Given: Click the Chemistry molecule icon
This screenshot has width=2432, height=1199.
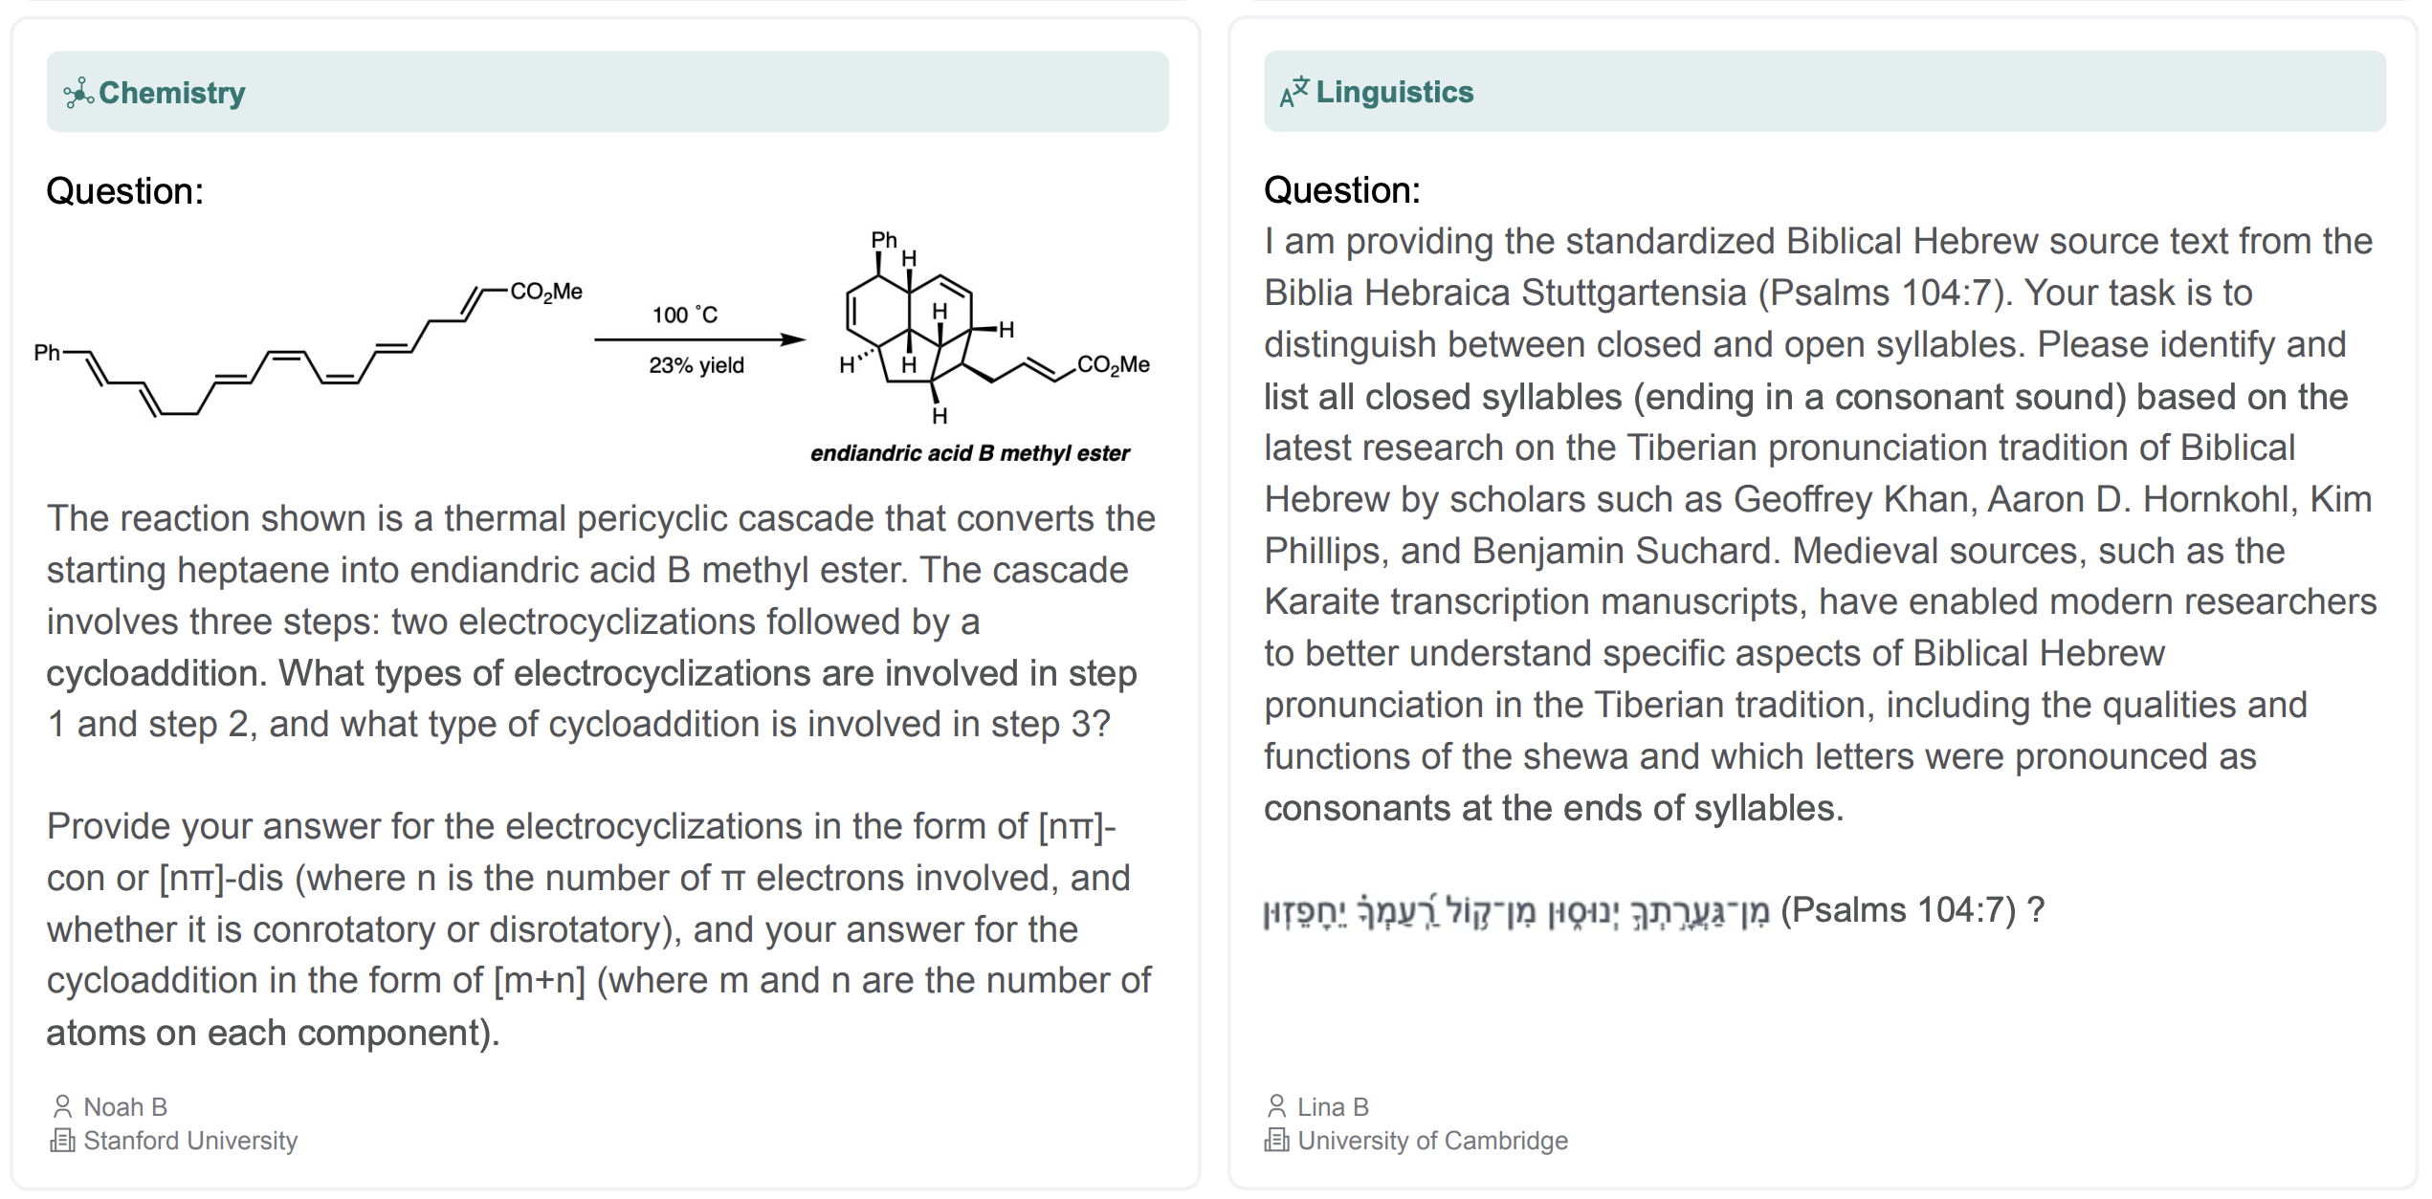Looking at the screenshot, I should pyautogui.click(x=77, y=93).
